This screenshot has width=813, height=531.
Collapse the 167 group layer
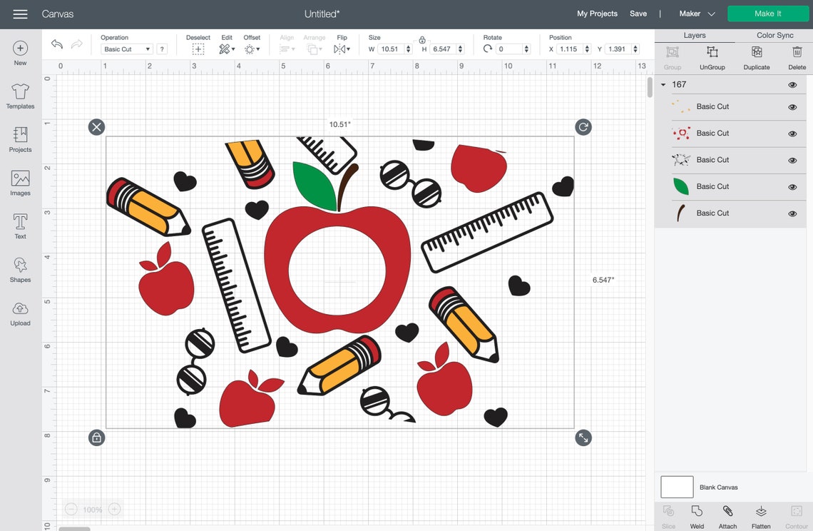(x=663, y=85)
